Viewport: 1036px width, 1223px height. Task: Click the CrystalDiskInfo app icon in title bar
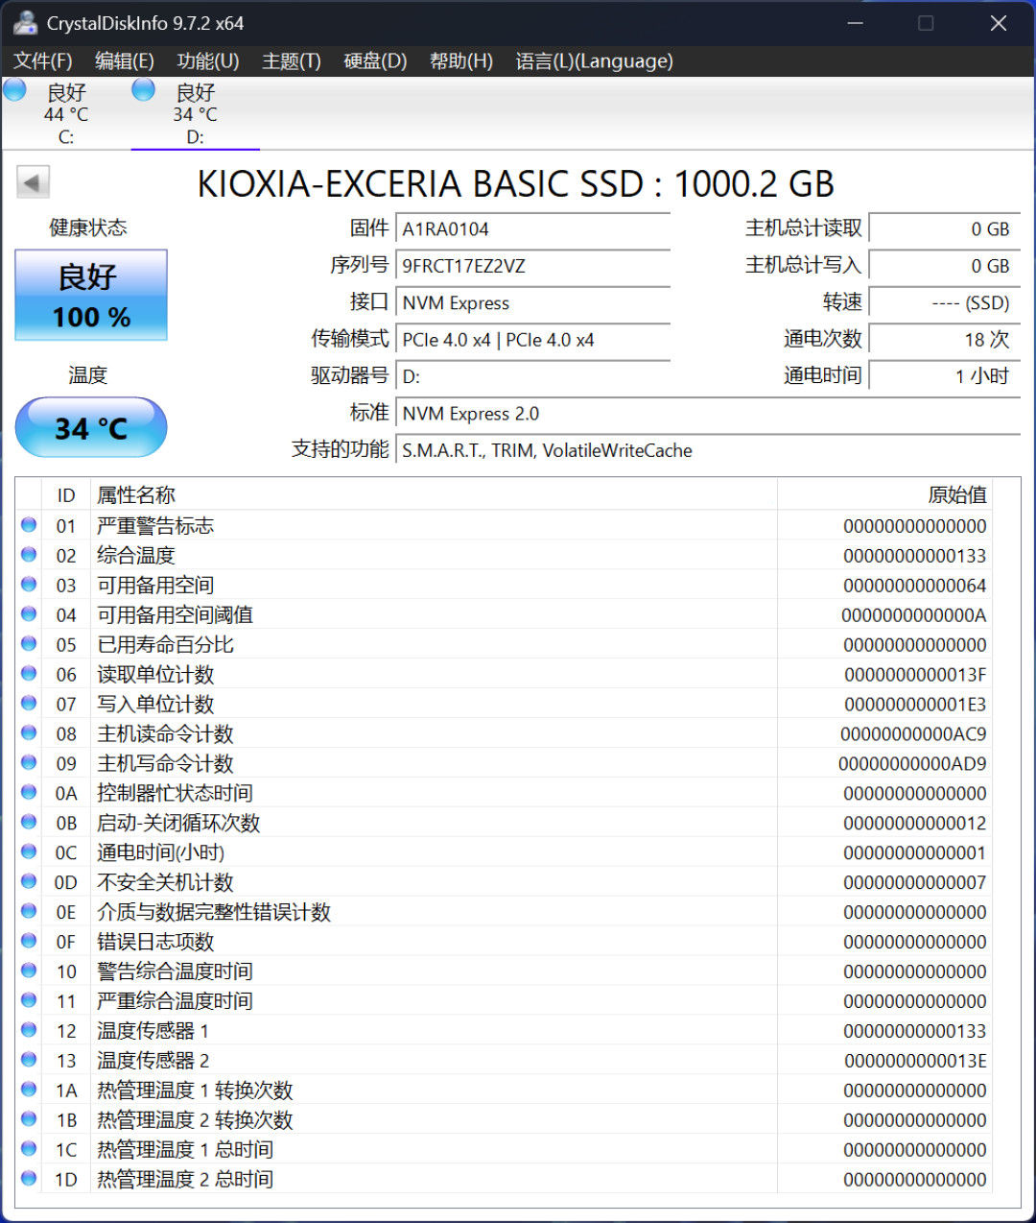coord(26,22)
